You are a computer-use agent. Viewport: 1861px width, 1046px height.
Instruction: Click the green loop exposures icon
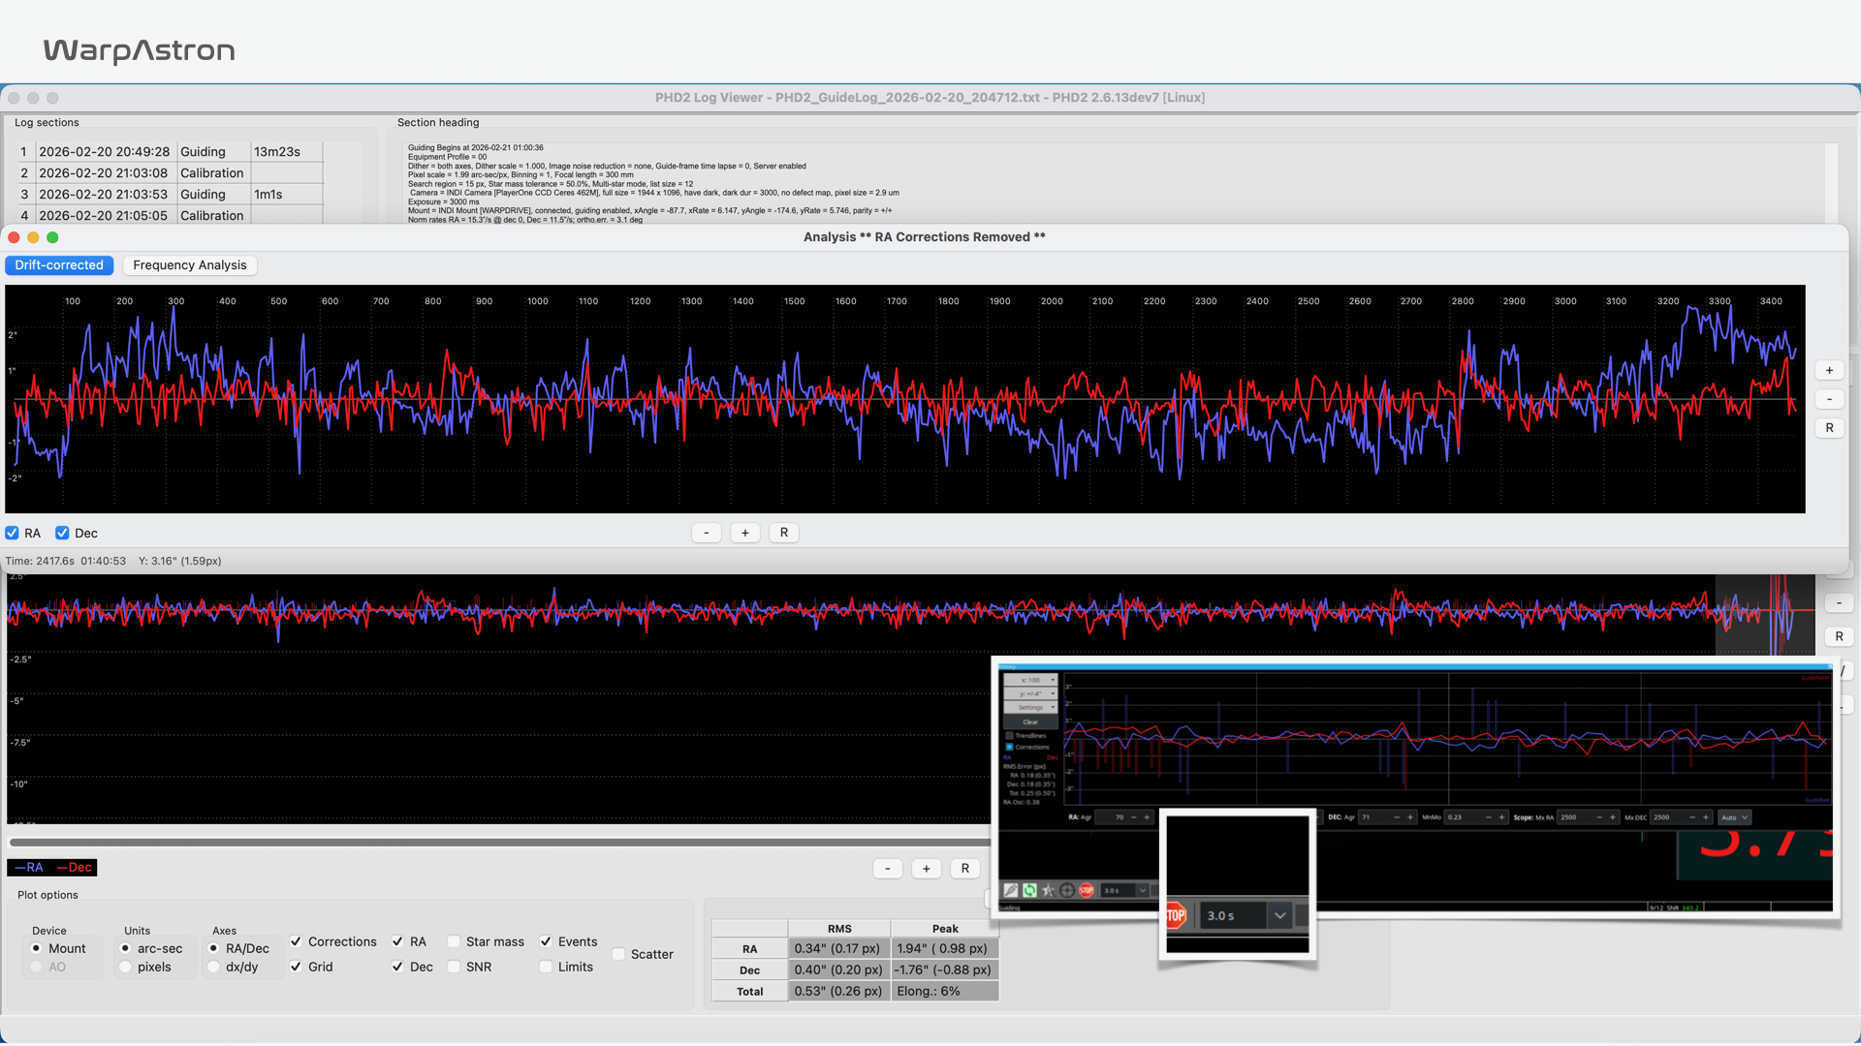pyautogui.click(x=1029, y=890)
